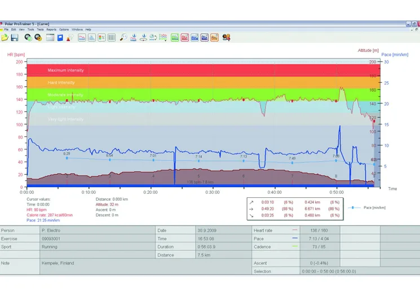This screenshot has width=420, height=297.
Task: Click the Maximum intensity red zone band
Action: (65, 70)
